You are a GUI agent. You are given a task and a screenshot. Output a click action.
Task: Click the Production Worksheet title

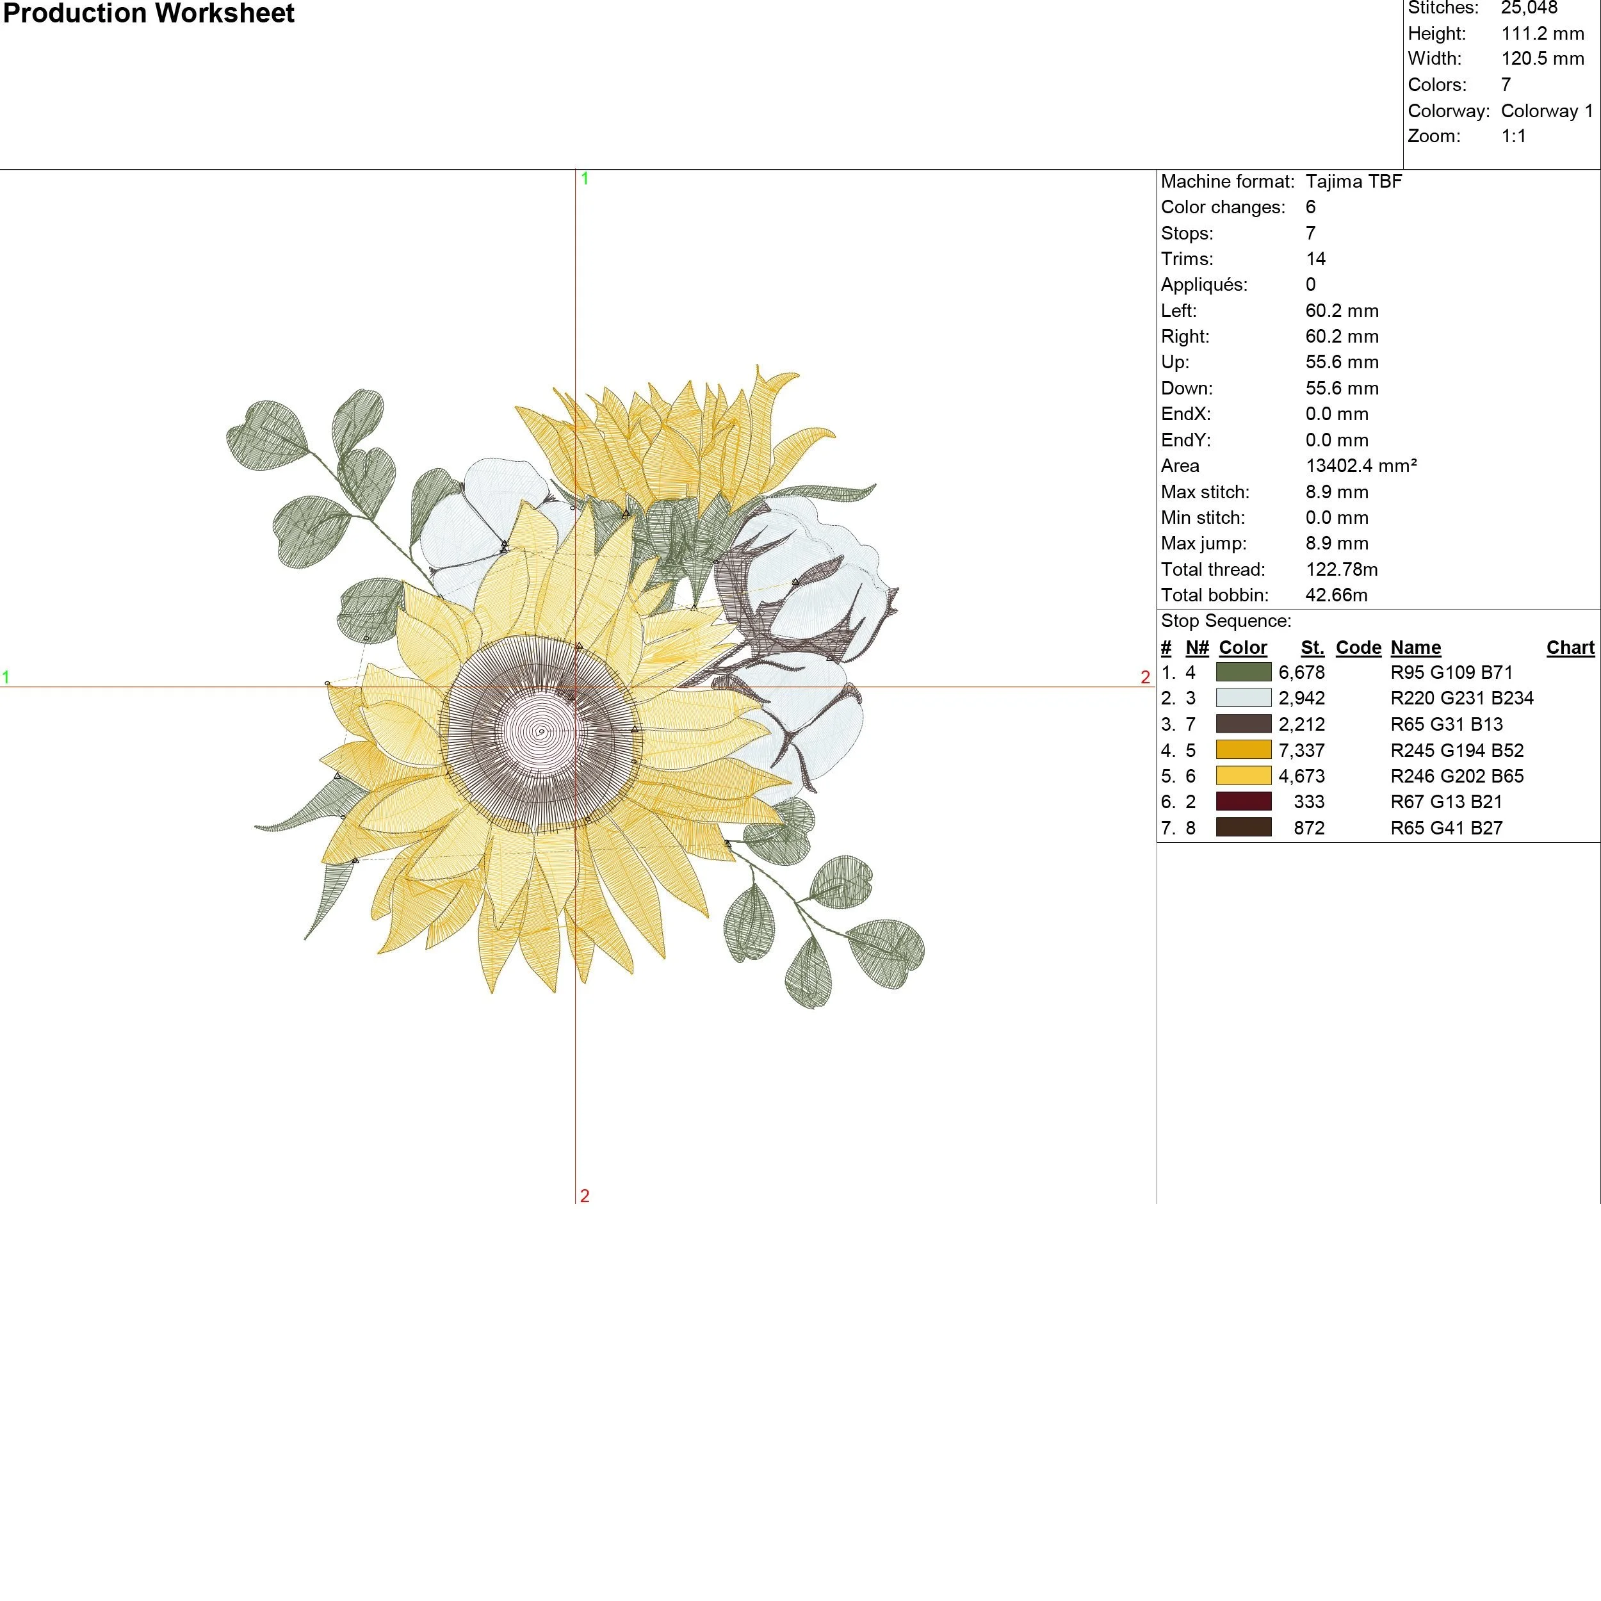(149, 14)
